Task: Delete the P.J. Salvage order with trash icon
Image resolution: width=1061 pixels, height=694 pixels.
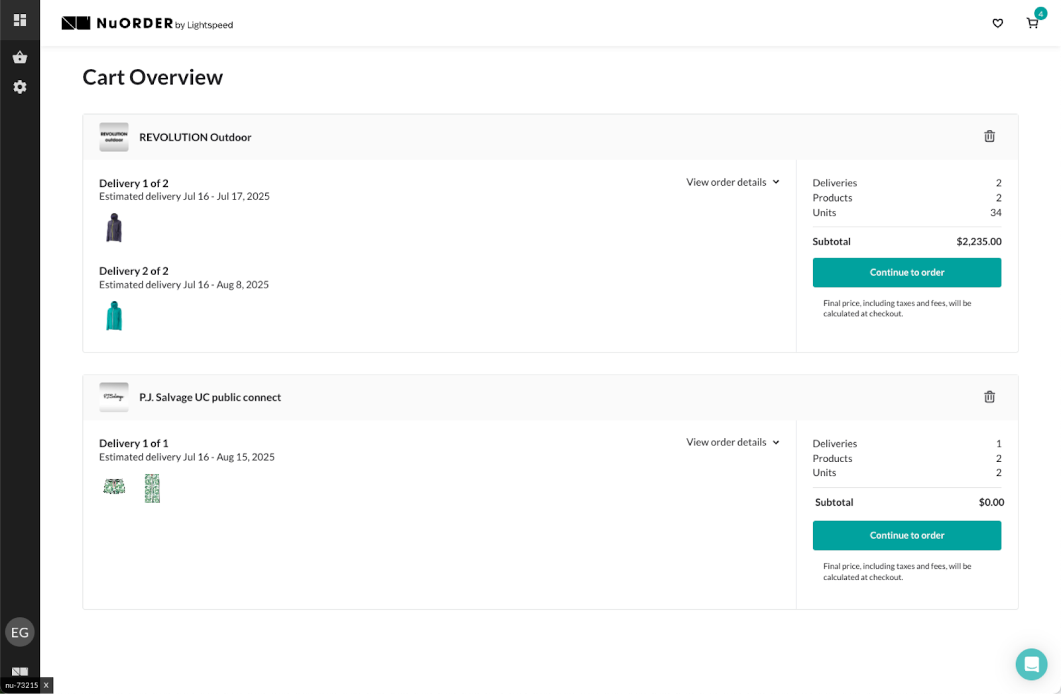Action: (989, 396)
